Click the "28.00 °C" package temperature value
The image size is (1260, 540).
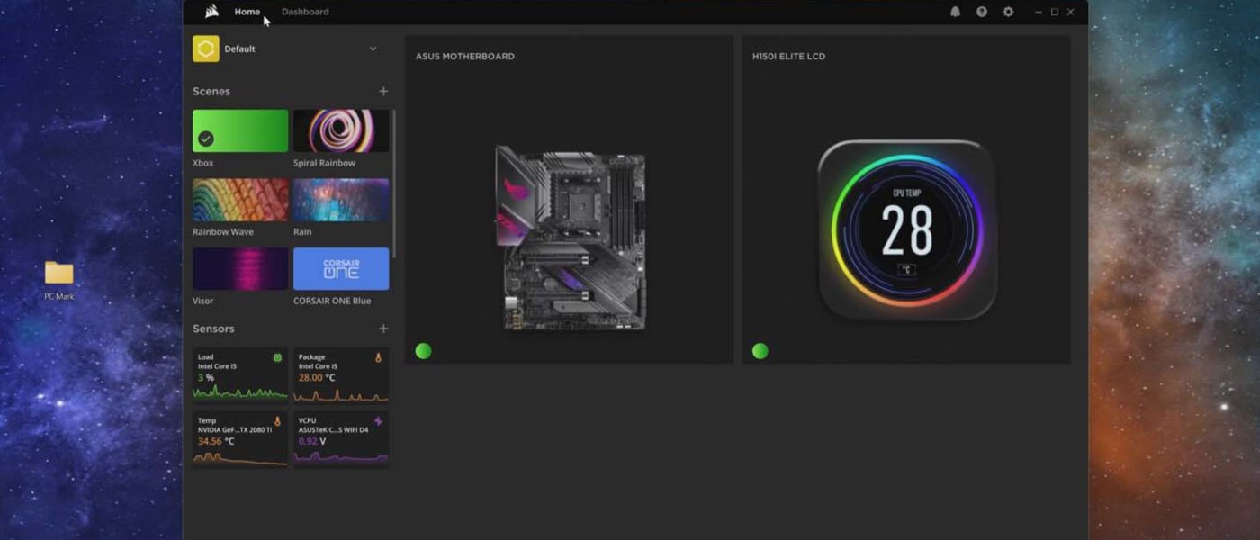point(317,378)
